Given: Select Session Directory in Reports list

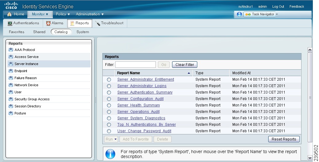Looking at the screenshot, I should tap(49, 106).
